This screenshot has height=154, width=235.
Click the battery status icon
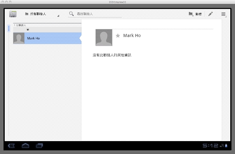click(x=226, y=145)
